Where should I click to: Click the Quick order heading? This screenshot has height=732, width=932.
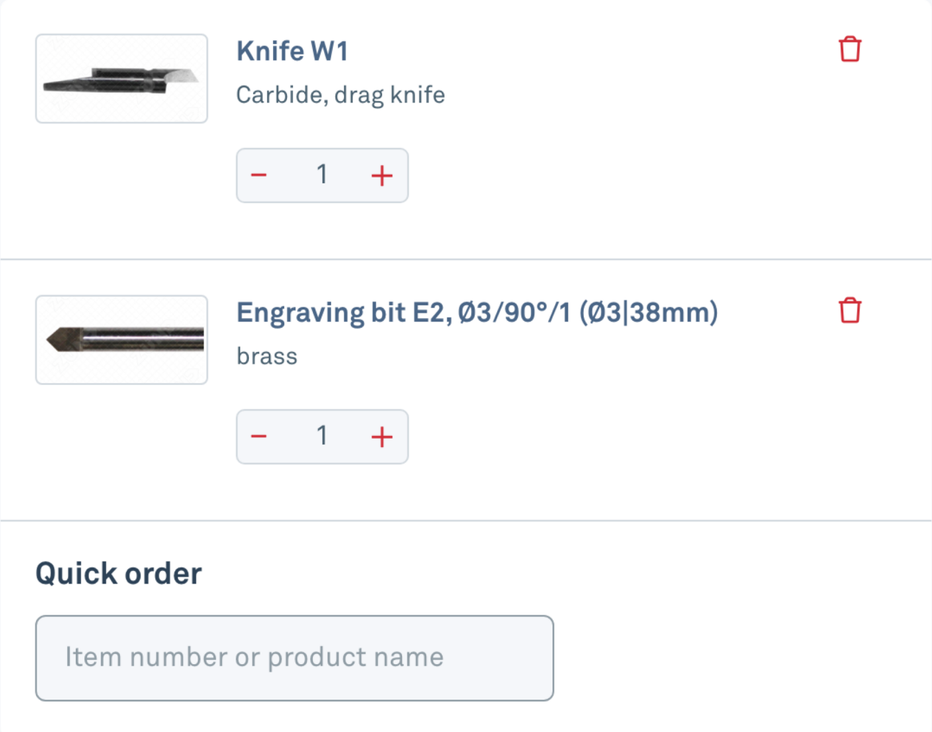[118, 572]
